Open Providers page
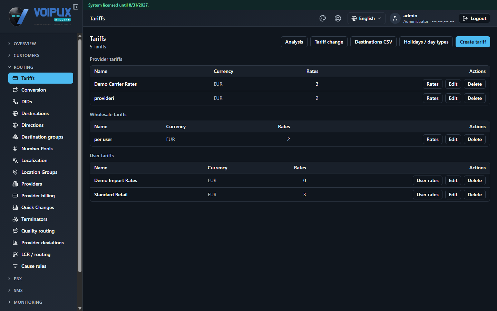Viewport: 497px width, 311px height. click(x=41, y=184)
